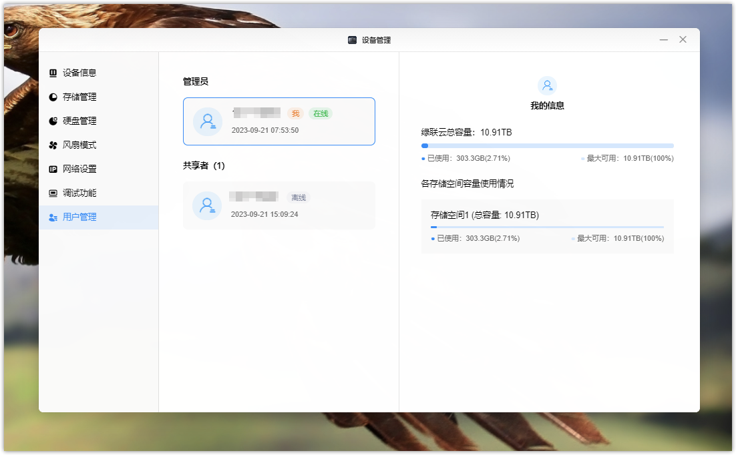Click the 存储管理 pie chart icon
Viewport: 736px width, 455px height.
(53, 97)
